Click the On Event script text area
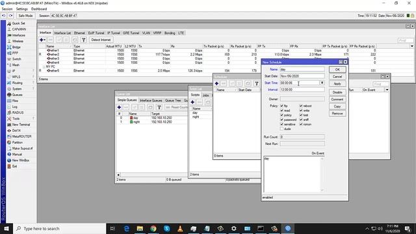Image resolution: width=416 pixels, height=234 pixels. tap(292, 174)
